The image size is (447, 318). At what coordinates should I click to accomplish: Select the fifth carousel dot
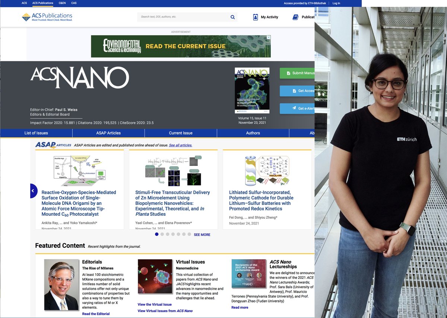178,234
